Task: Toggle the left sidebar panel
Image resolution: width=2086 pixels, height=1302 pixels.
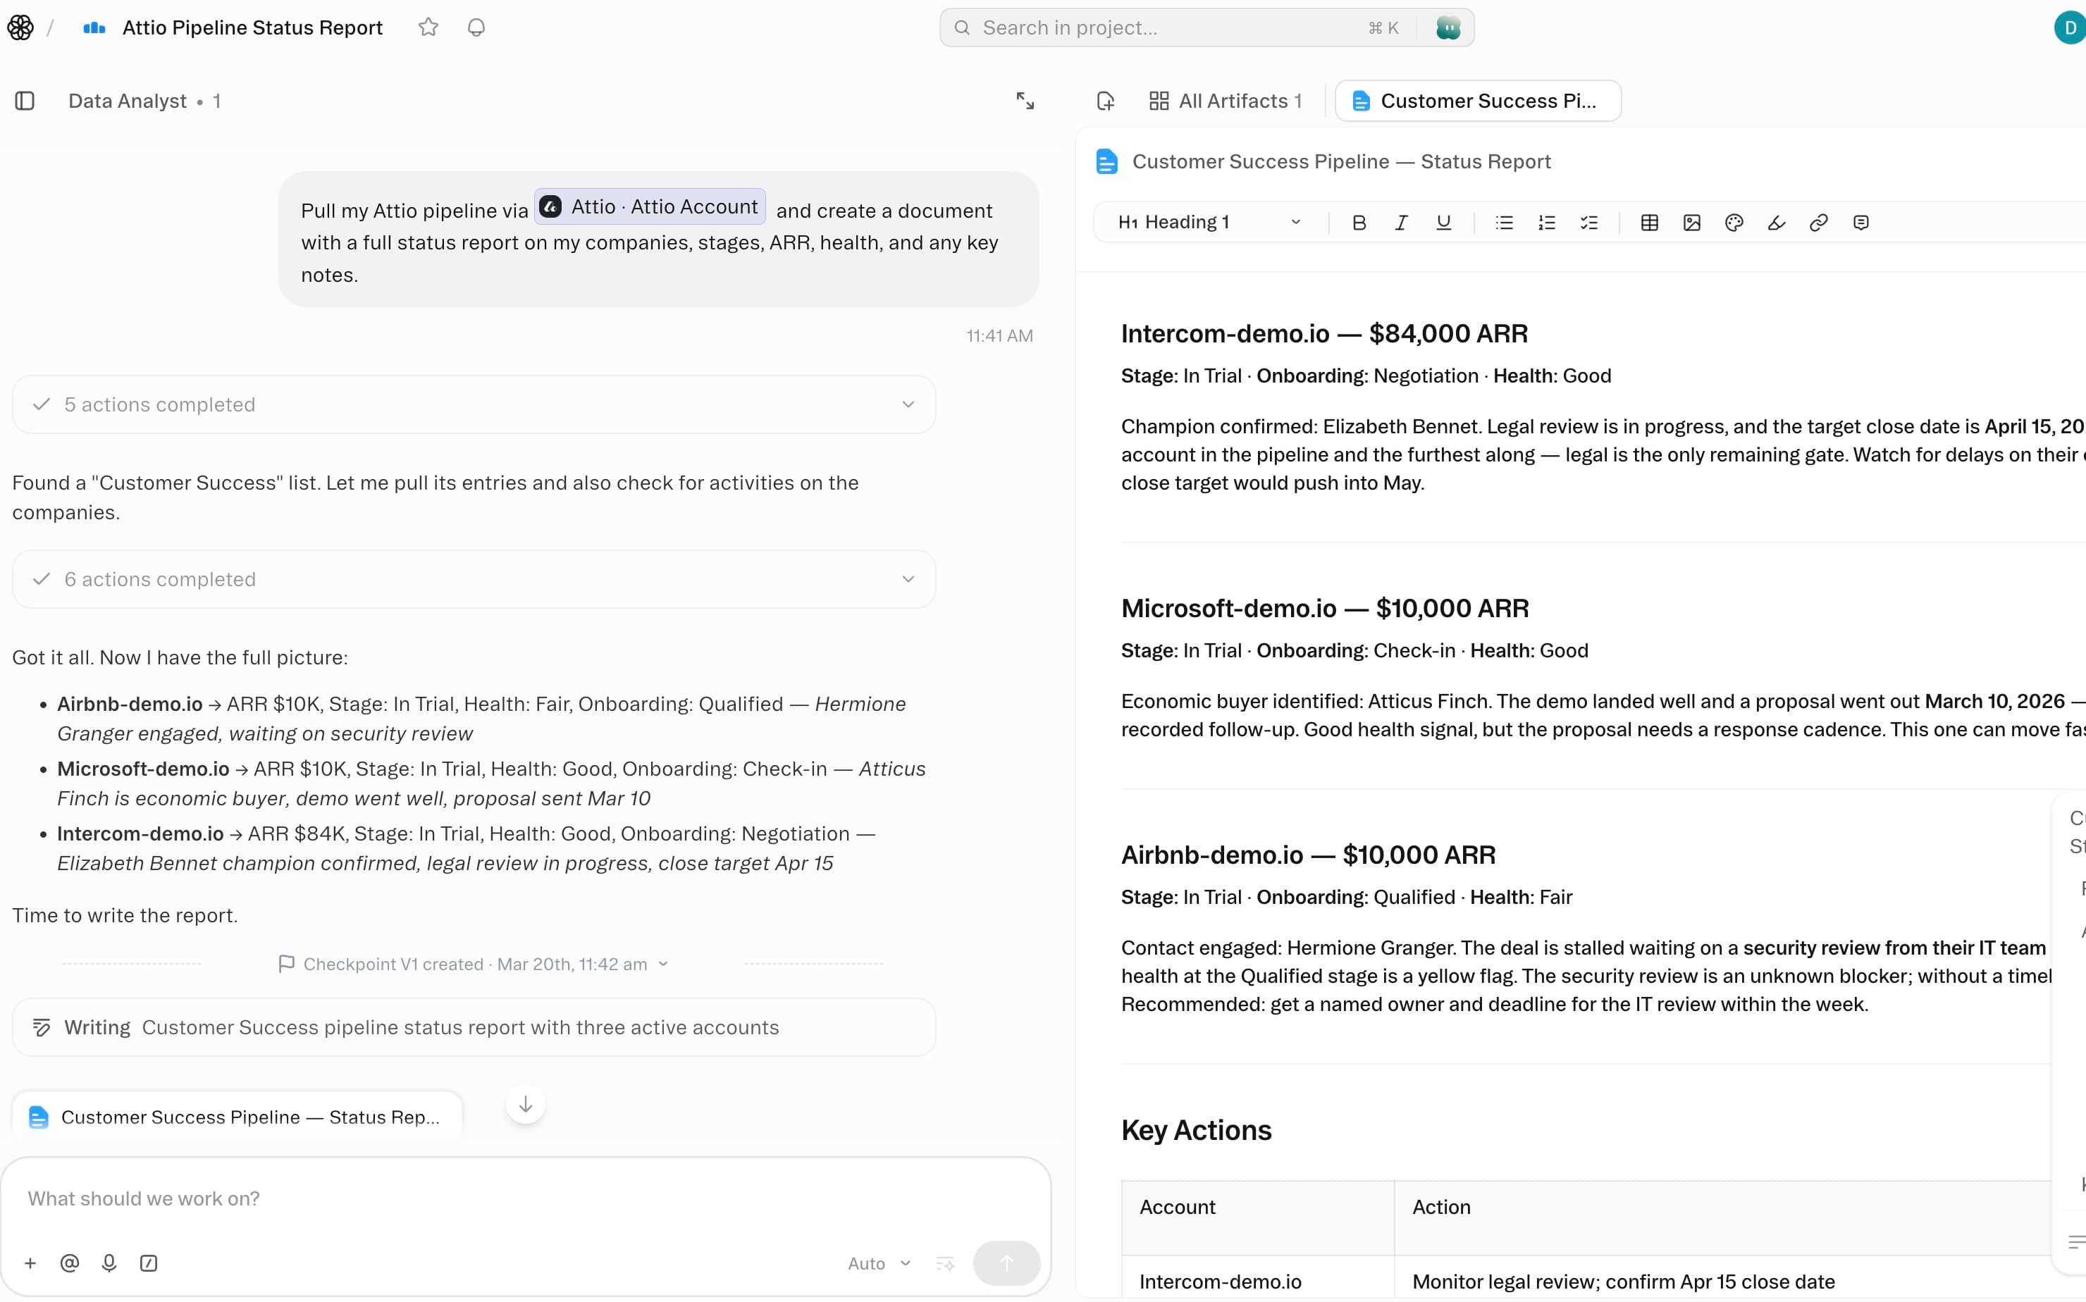Action: coord(25,101)
